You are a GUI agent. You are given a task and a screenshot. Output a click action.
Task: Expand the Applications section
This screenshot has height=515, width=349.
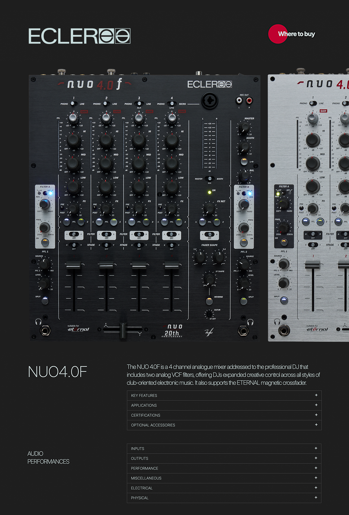[x=224, y=405]
